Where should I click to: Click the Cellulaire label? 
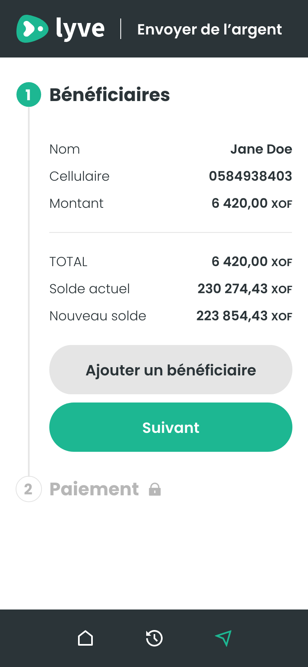pos(80,176)
